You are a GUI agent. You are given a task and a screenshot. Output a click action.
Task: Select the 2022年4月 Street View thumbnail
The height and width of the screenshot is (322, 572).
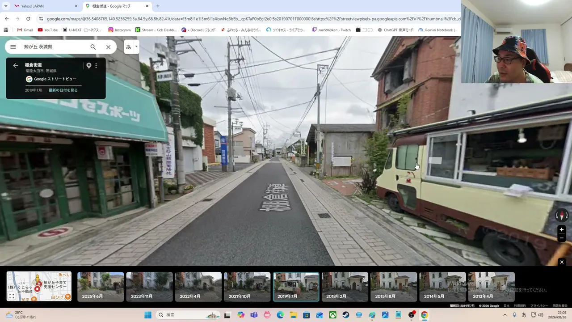coord(198,287)
